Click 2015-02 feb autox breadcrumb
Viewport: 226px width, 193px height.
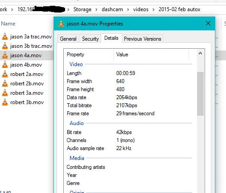(x=179, y=9)
